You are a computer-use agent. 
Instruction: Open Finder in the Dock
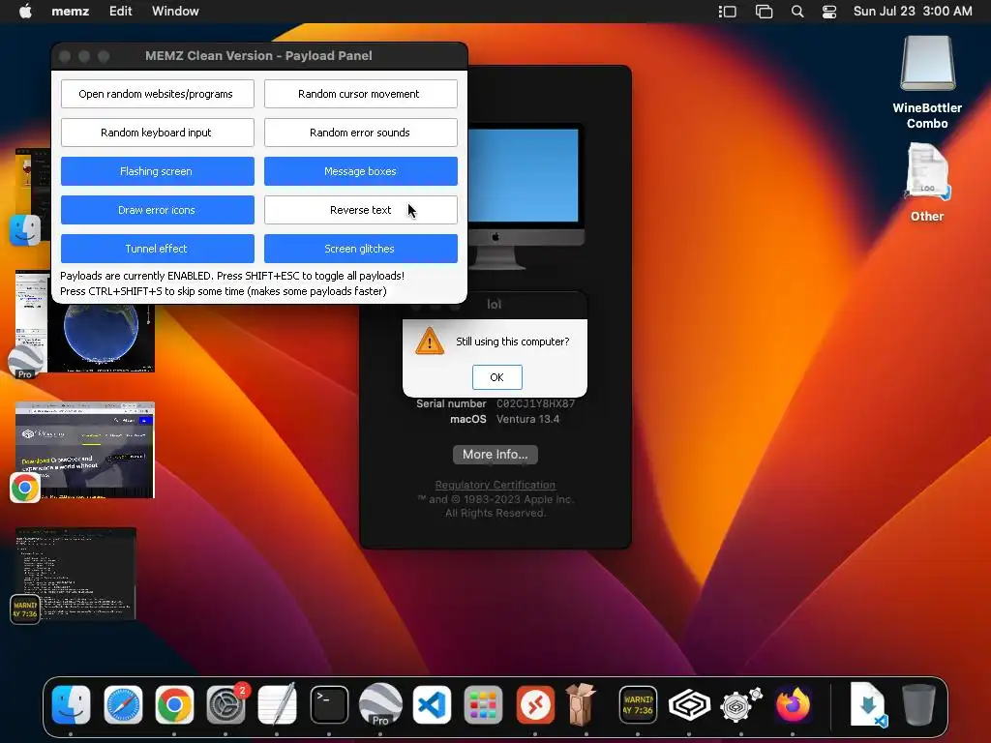click(71, 704)
